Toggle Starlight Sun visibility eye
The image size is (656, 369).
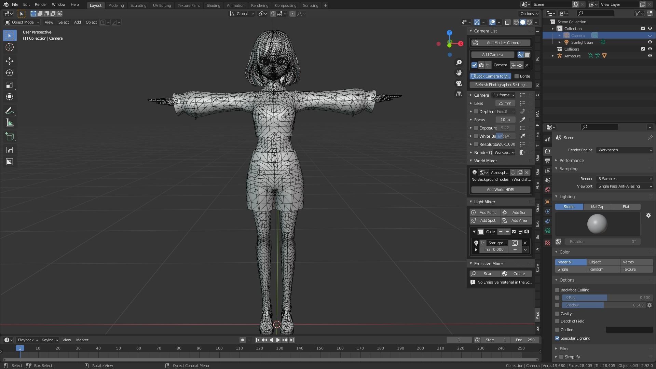(650, 42)
